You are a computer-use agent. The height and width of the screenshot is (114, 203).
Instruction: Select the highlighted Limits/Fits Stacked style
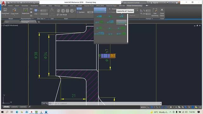pos(121,22)
